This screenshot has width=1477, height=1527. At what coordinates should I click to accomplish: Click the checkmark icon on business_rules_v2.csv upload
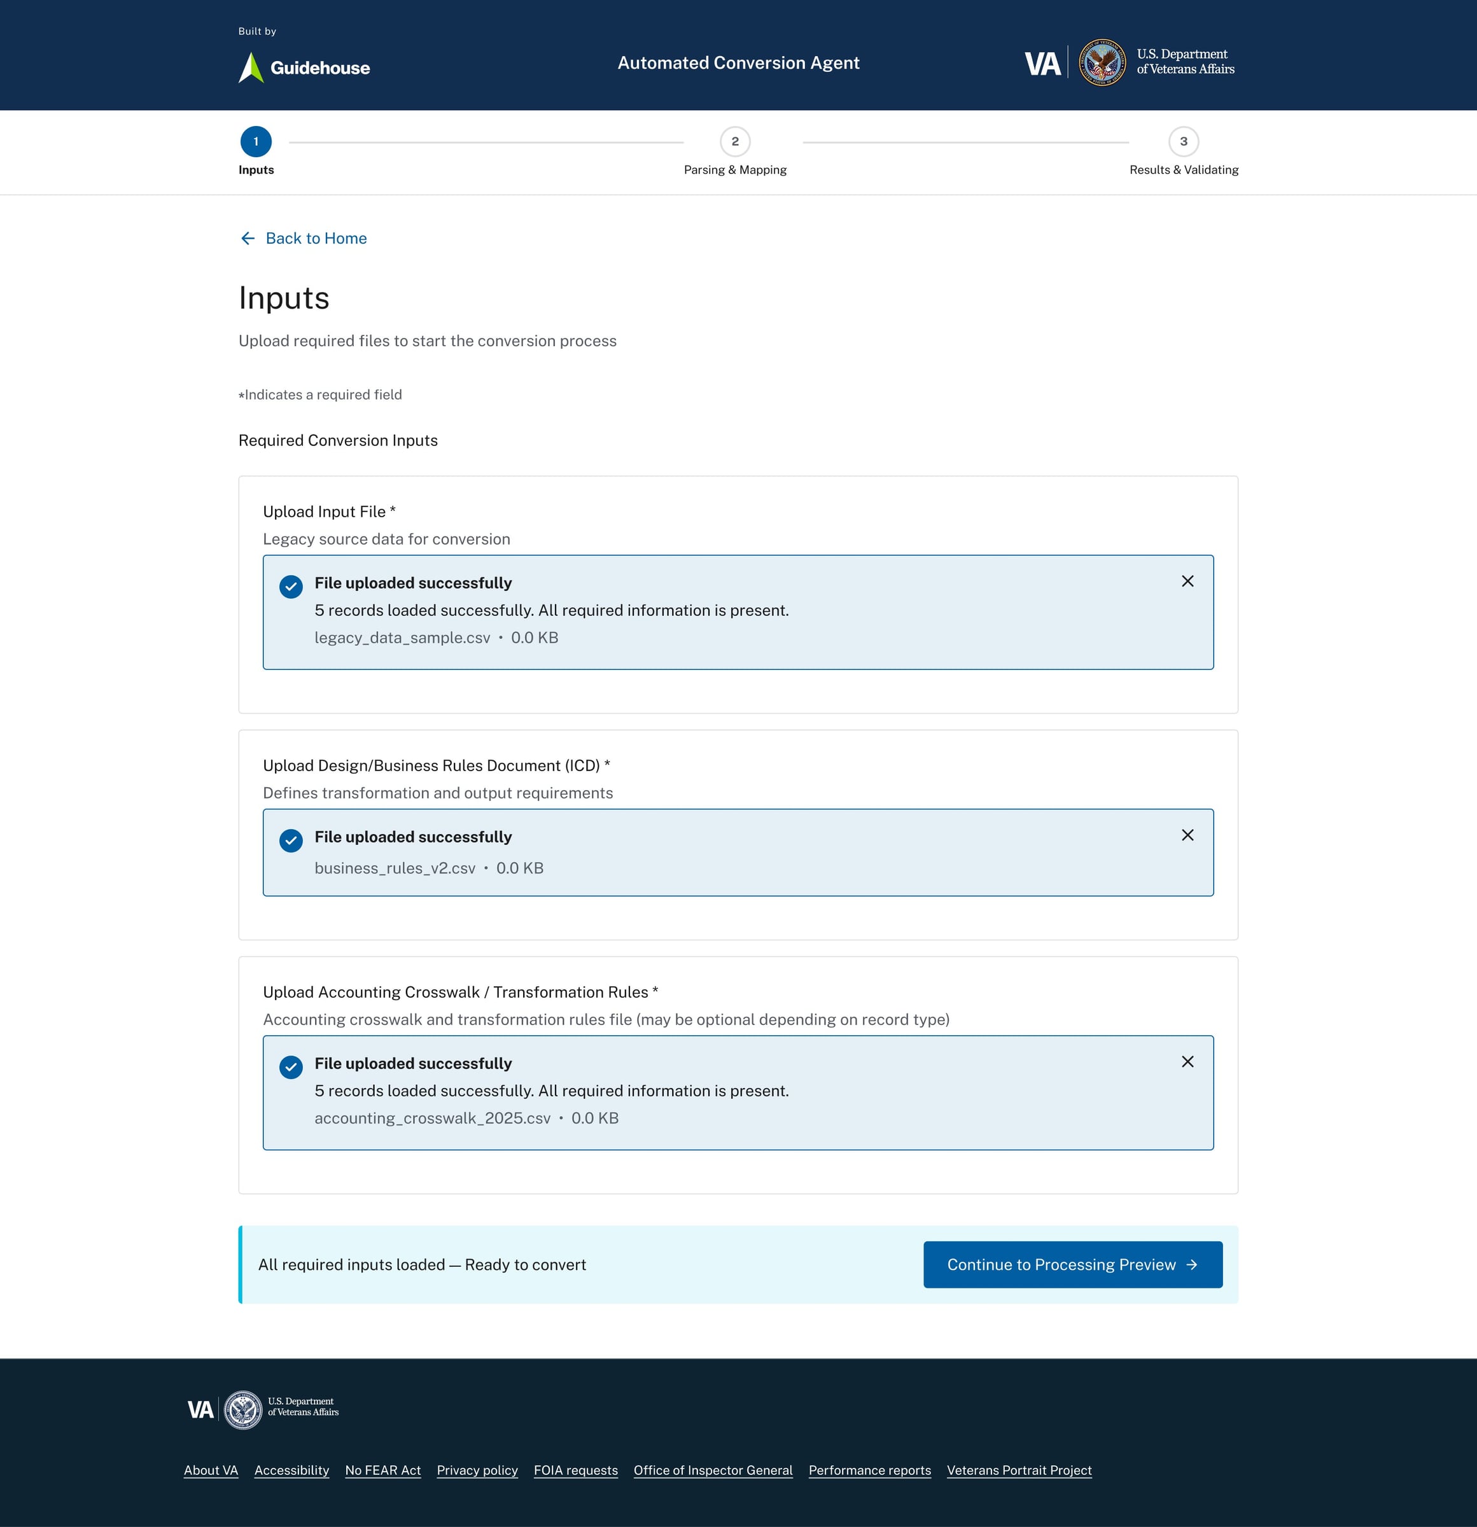coord(291,841)
